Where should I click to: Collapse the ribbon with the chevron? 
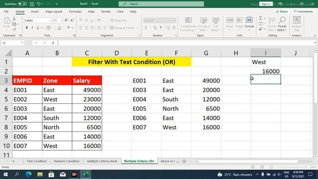click(x=315, y=36)
